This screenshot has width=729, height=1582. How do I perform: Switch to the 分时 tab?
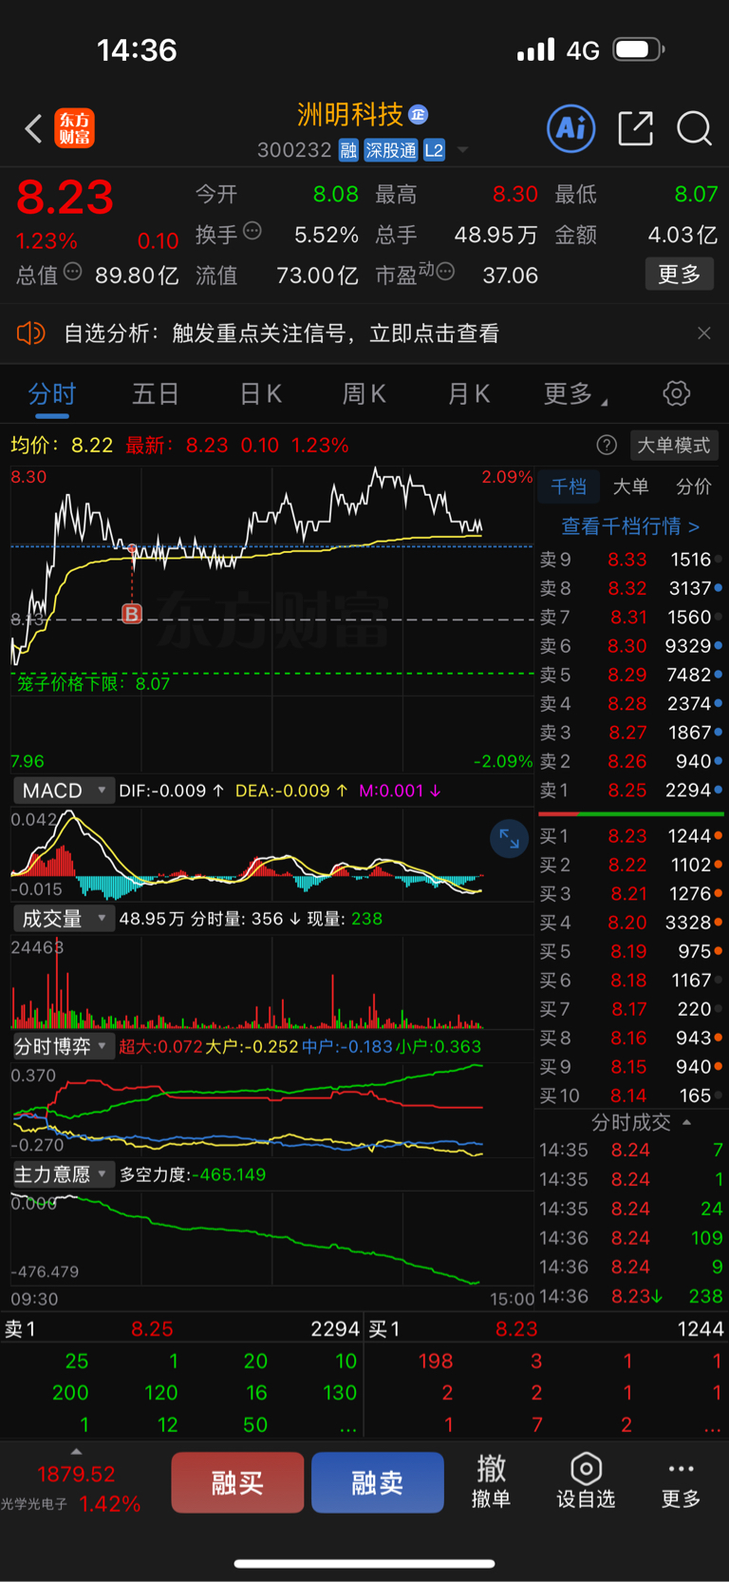click(52, 394)
